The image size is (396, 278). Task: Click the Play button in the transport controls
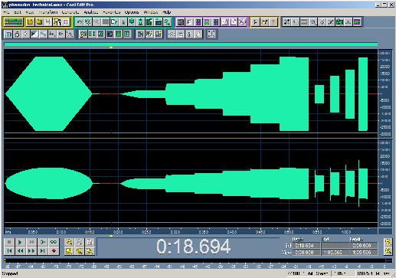(21, 242)
